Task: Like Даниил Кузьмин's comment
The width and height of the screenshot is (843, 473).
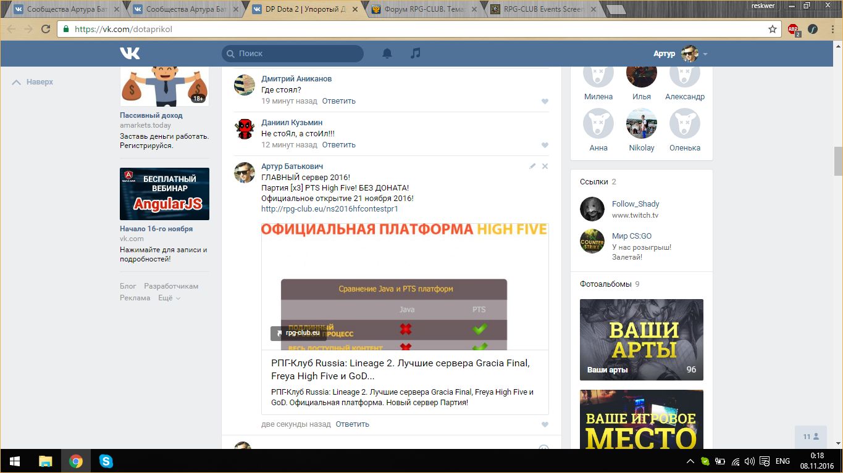Action: tap(545, 146)
